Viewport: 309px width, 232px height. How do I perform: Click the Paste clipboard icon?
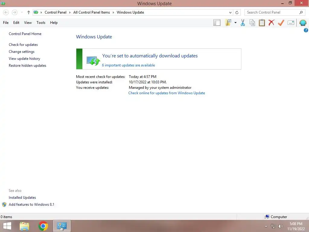coord(262,23)
